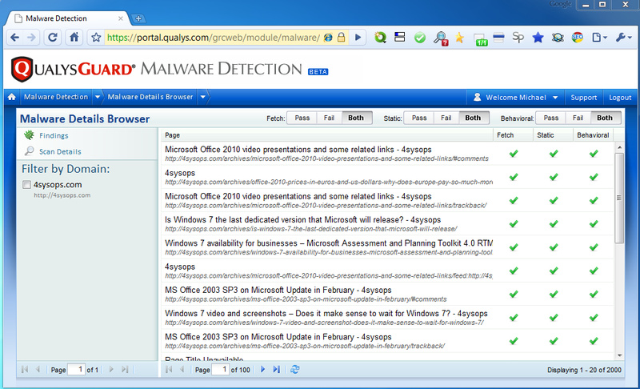Screen dimensions: 640x389
Task: Click the go arrow next to the address bar
Action: click(x=358, y=37)
